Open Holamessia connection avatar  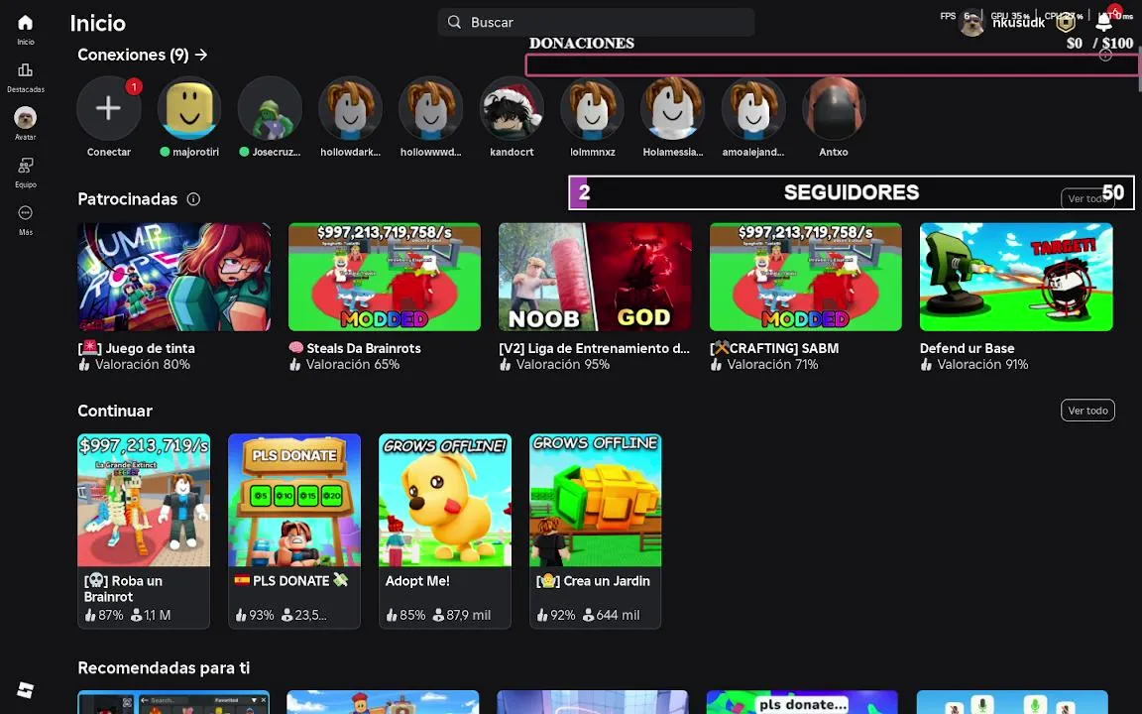(673, 108)
